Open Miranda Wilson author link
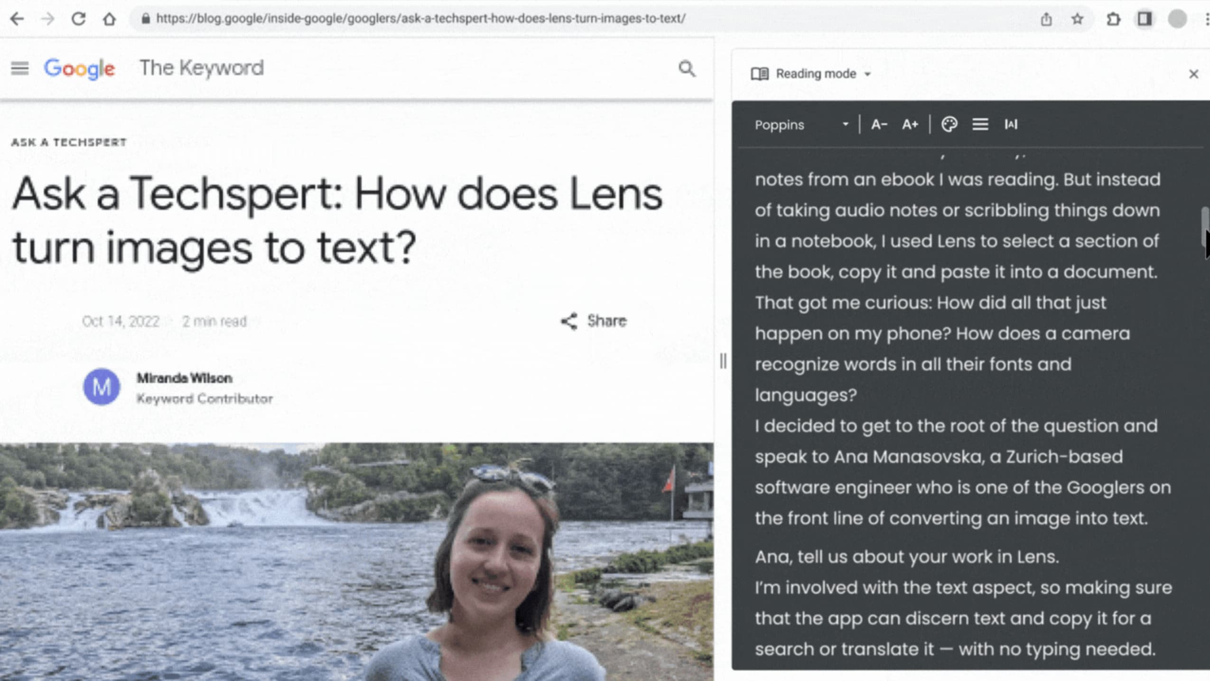The image size is (1210, 681). (185, 378)
